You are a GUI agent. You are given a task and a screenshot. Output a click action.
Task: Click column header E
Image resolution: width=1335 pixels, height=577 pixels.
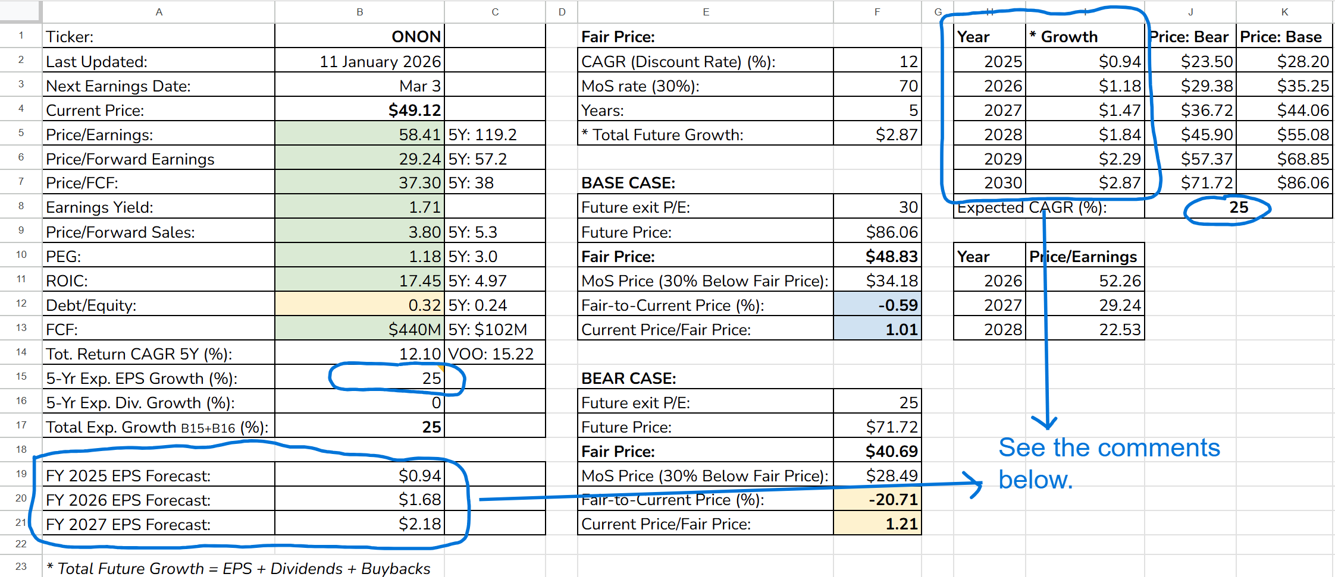706,12
